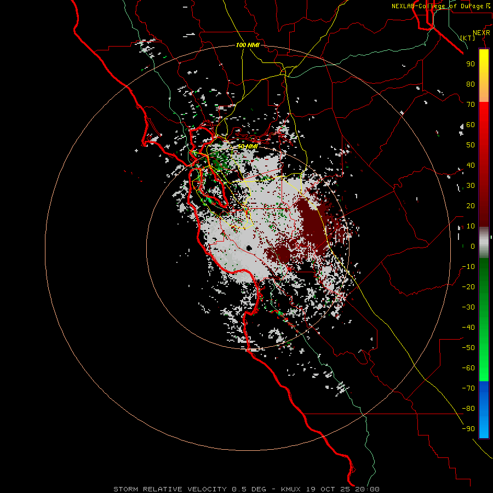Screen dimensions: 493x493
Task: Click the 30 value on the velocity scale
Action: 471,186
